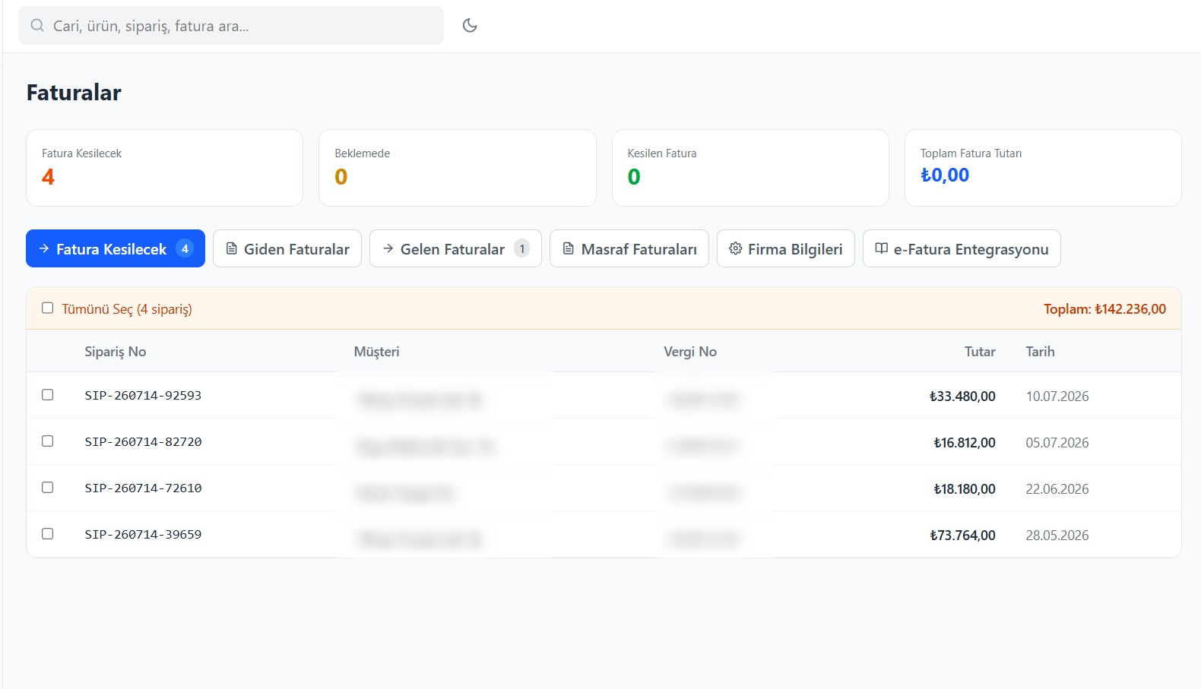This screenshot has height=689, width=1201.
Task: Click arrow icon on Fatura Kesilecek tab
Action: tap(44, 248)
